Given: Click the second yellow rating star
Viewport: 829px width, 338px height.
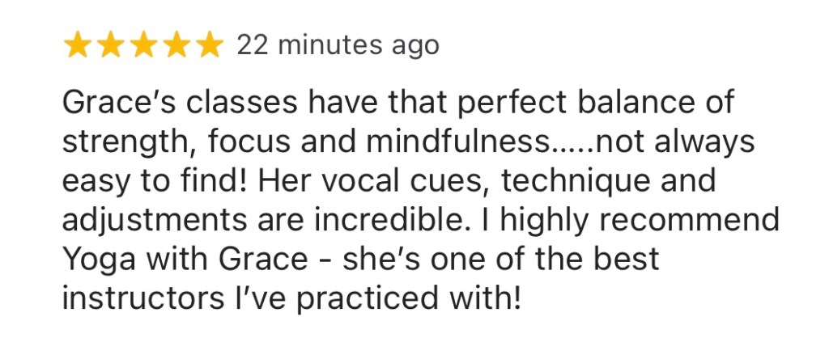Looking at the screenshot, I should tap(111, 45).
